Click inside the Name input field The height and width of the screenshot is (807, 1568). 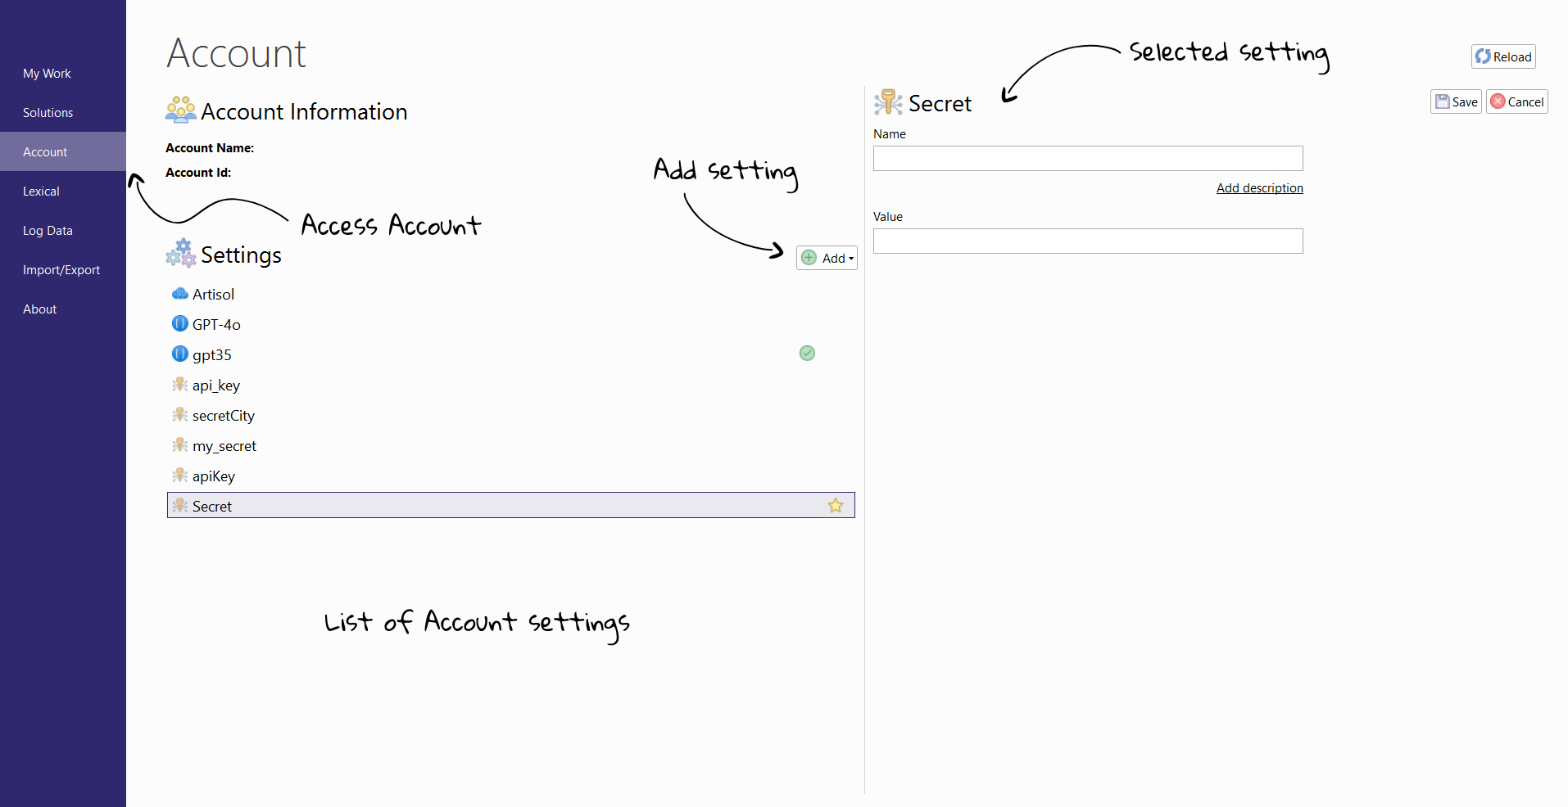point(1087,158)
